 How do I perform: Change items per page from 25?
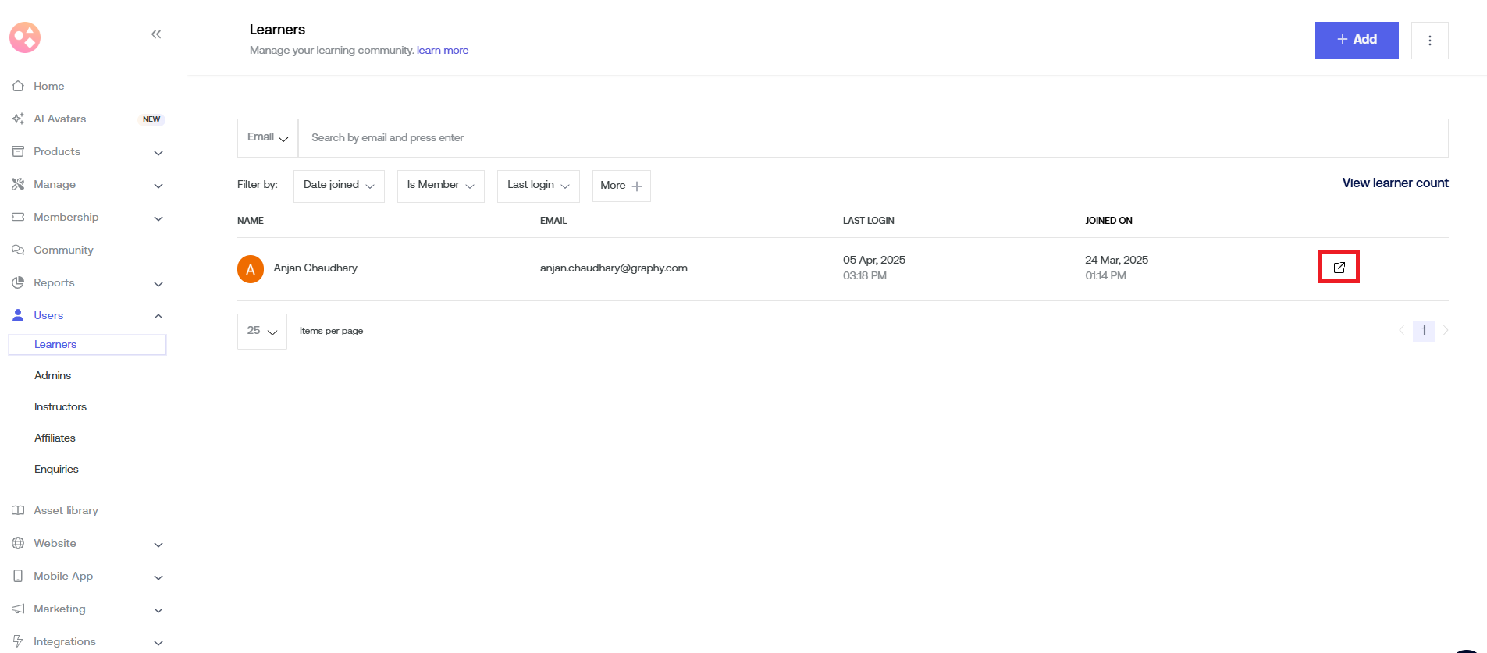261,331
